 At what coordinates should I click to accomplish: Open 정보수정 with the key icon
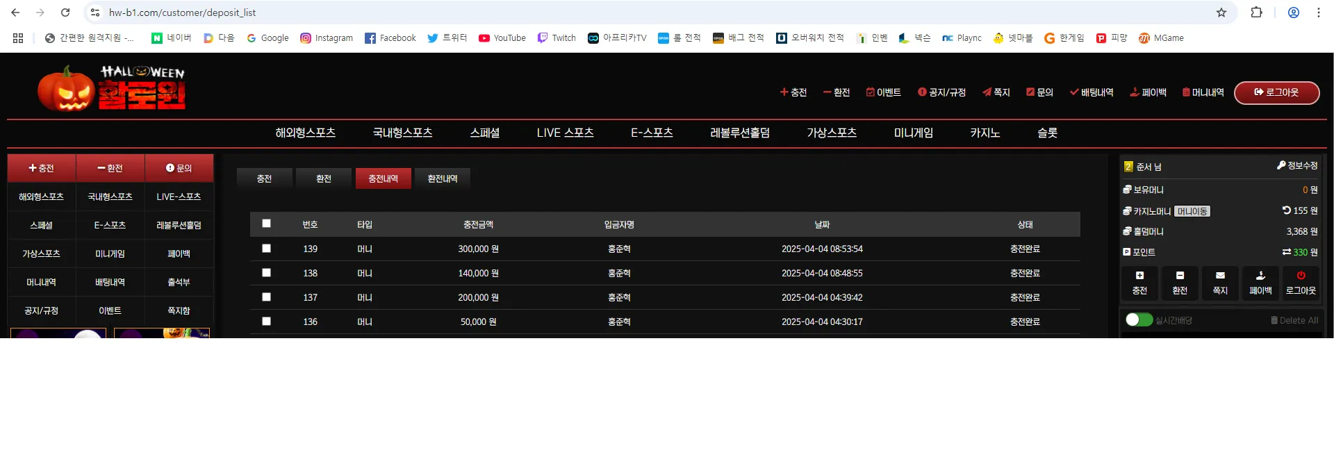coord(1296,165)
